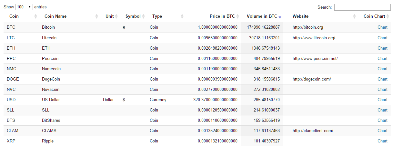
Task: Click Volume in BTC descending sort arrow
Action: click(x=280, y=17)
